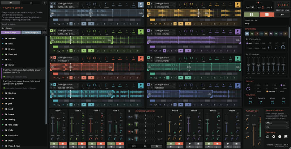This screenshot has height=149, width=291.
Task: Click the grid view icon beside New Category
Action: coord(44,32)
